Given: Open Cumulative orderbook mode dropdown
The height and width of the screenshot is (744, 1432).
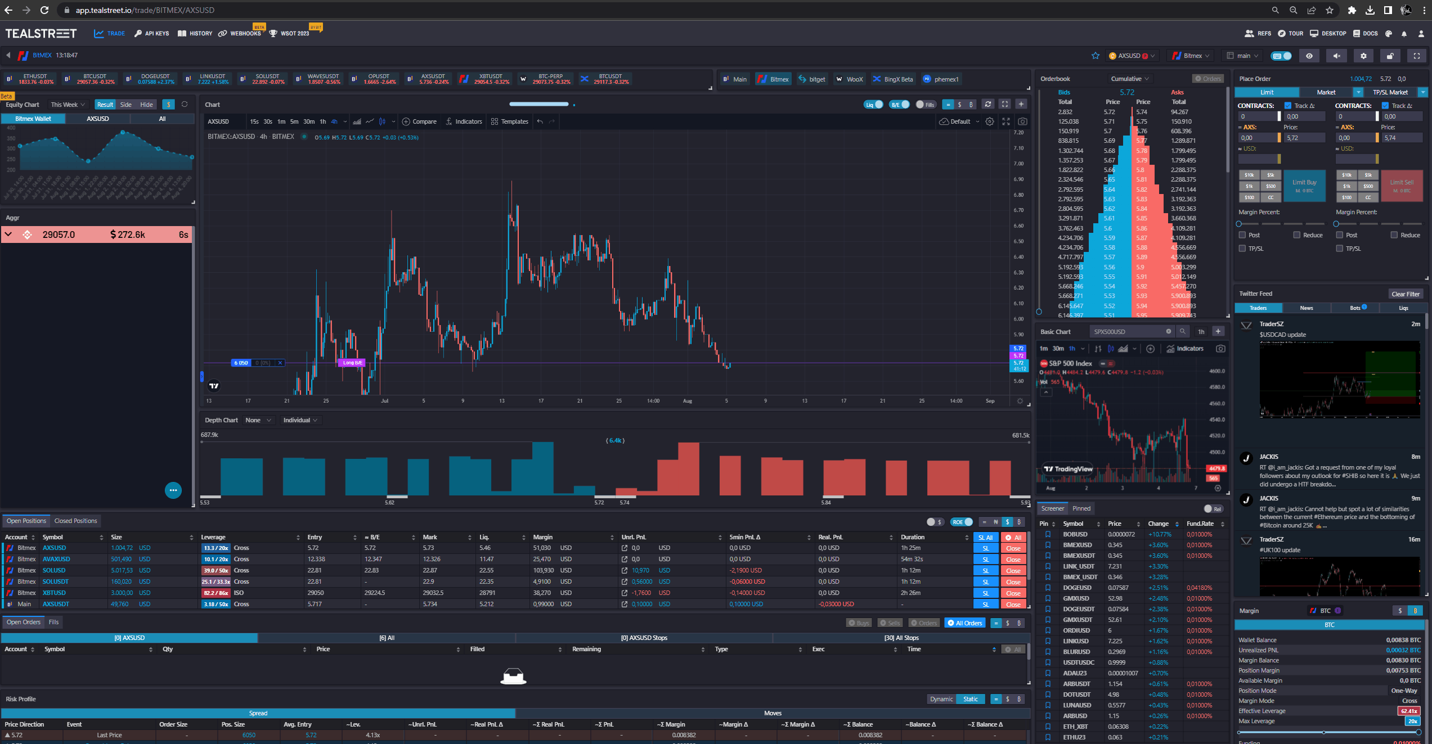Looking at the screenshot, I should point(1130,79).
